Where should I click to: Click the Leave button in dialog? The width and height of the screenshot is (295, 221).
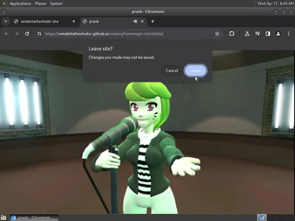(196, 71)
